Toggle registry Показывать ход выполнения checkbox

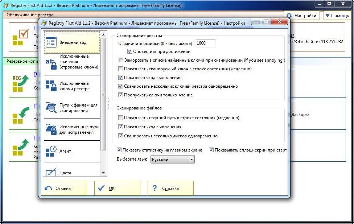120,77
